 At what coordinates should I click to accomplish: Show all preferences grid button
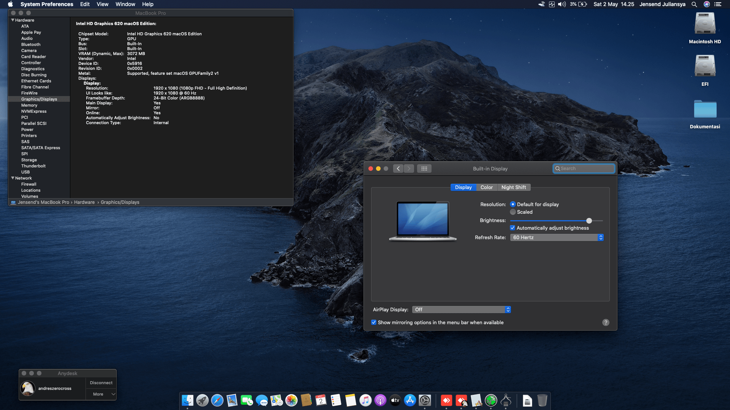424,169
